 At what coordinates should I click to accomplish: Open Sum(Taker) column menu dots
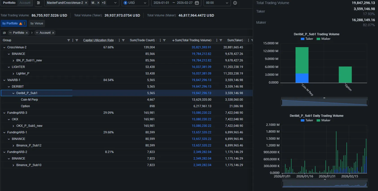248,40
